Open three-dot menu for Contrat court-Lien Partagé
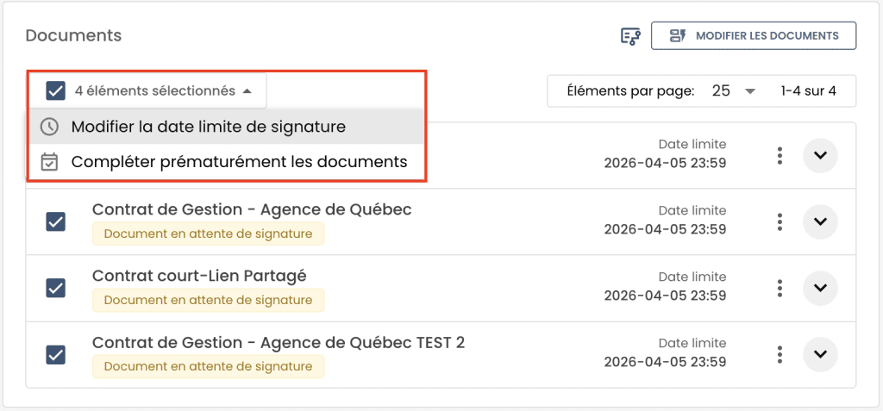This screenshot has height=411, width=883. coord(780,288)
